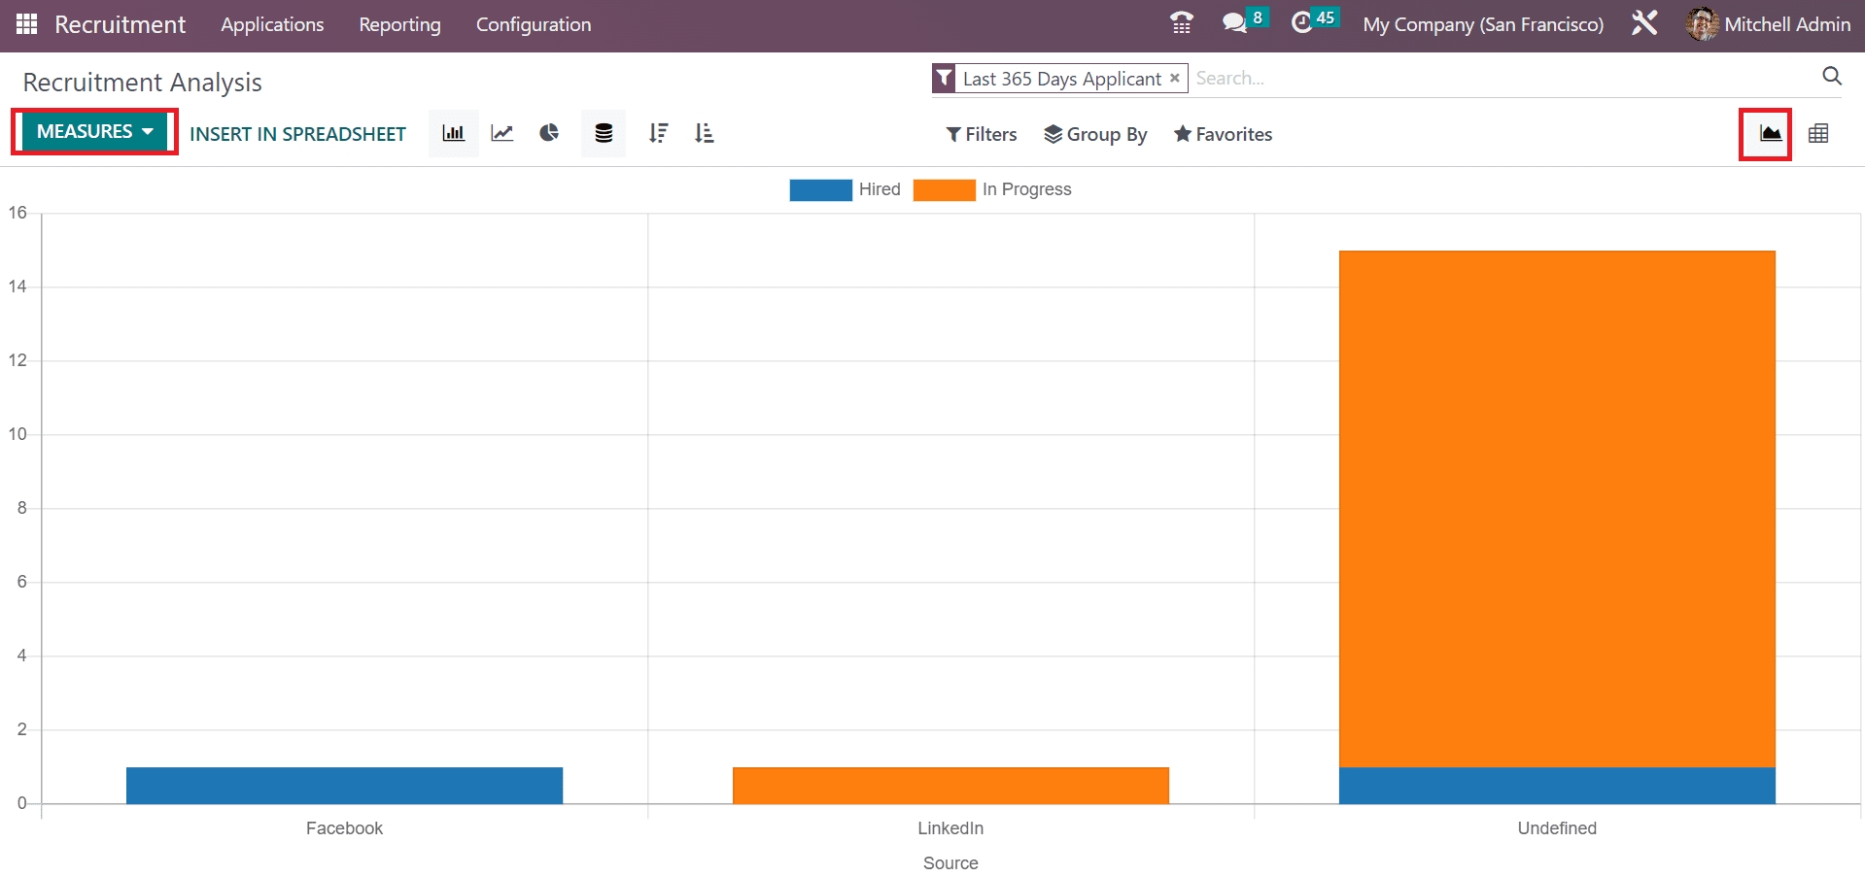The width and height of the screenshot is (1865, 877).
Task: Switch to line chart mode
Action: click(501, 134)
